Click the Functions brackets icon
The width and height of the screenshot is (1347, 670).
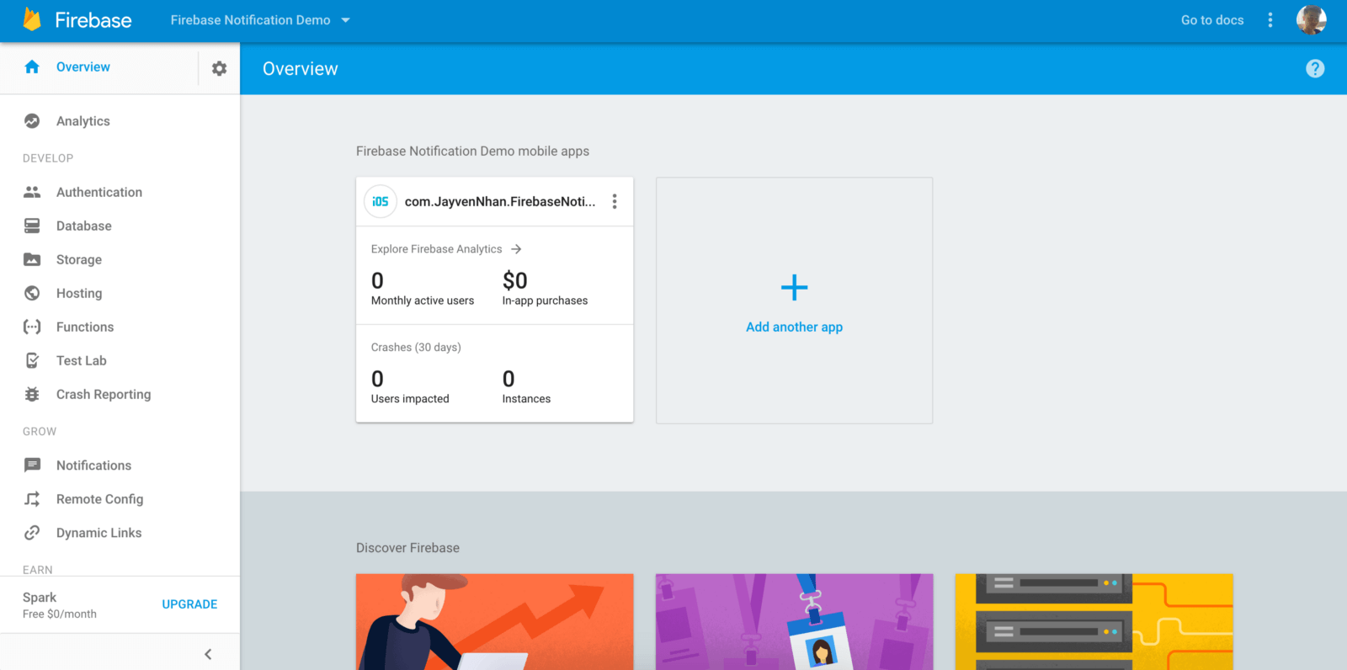32,327
